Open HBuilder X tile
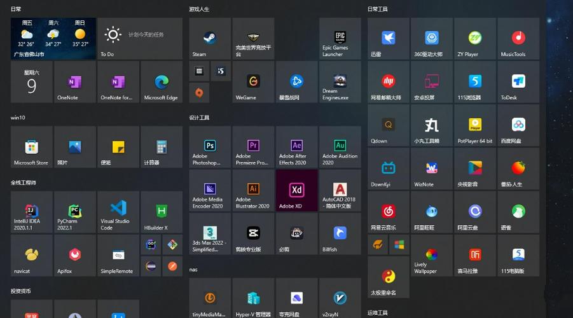Image resolution: width=573 pixels, height=318 pixels. pos(162,212)
